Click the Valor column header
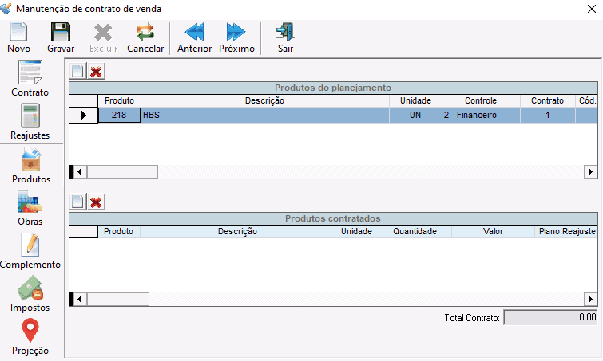 coord(493,232)
